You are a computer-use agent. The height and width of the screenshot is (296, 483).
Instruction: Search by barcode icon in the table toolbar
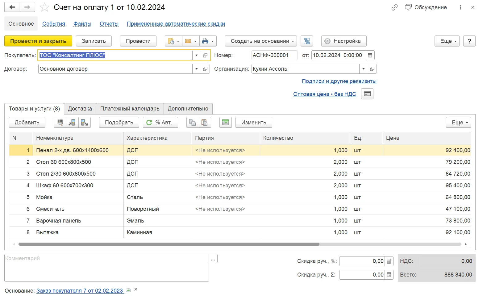pos(60,123)
